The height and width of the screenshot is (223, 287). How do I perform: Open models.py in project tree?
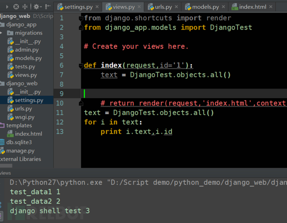pos(25,58)
